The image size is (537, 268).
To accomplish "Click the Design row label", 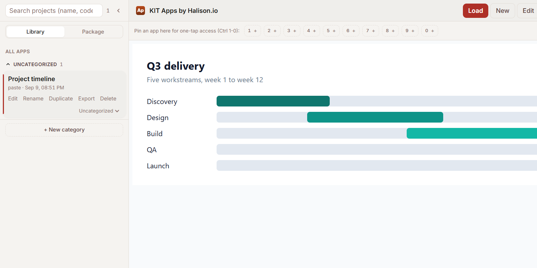I will tap(158, 118).
